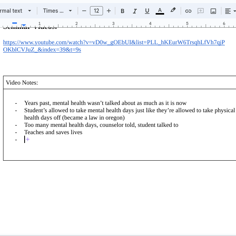Click the text alignment icon
Image resolution: width=236 pixels, height=236 pixels.
pyautogui.click(x=228, y=11)
